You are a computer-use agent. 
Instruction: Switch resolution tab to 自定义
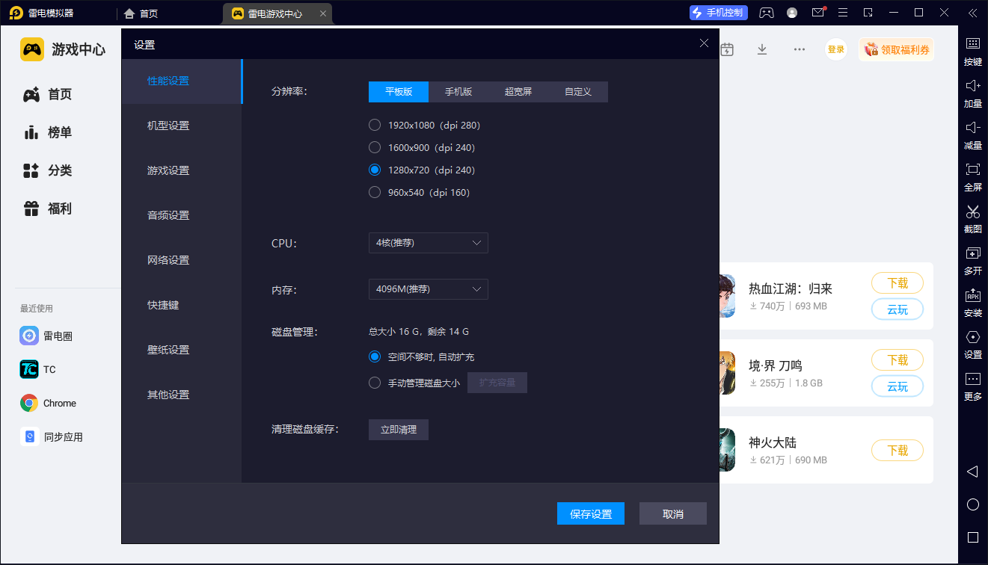pos(578,92)
